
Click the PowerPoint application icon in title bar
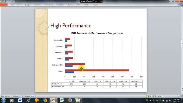(1, 1)
